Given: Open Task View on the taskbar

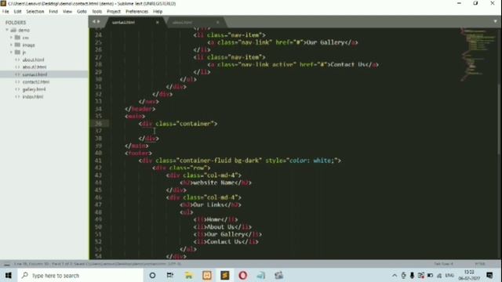Looking at the screenshot, I should point(170,275).
